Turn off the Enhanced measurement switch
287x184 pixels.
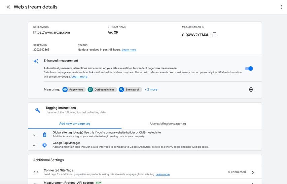click(x=249, y=69)
